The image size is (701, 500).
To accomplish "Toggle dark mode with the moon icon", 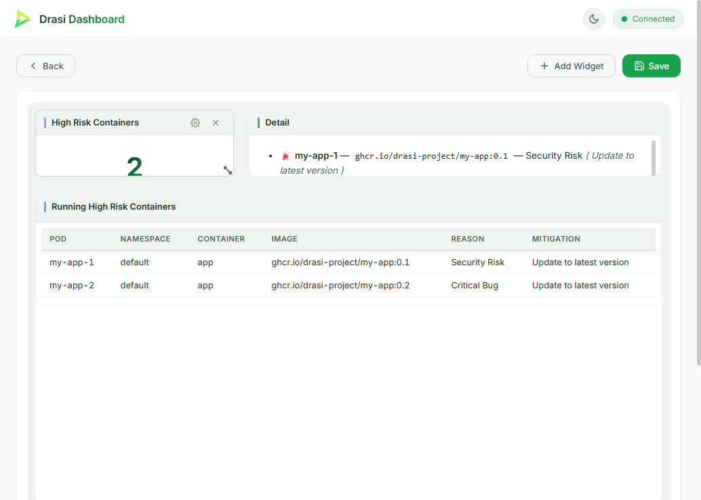I will coord(594,19).
